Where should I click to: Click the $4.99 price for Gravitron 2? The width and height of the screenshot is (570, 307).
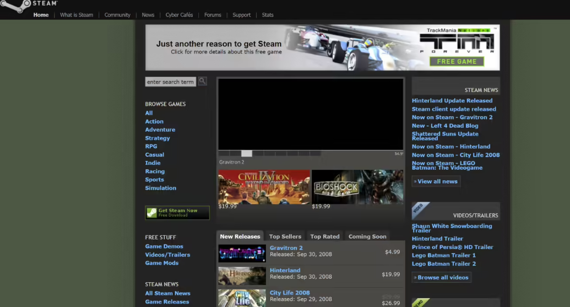(x=392, y=252)
